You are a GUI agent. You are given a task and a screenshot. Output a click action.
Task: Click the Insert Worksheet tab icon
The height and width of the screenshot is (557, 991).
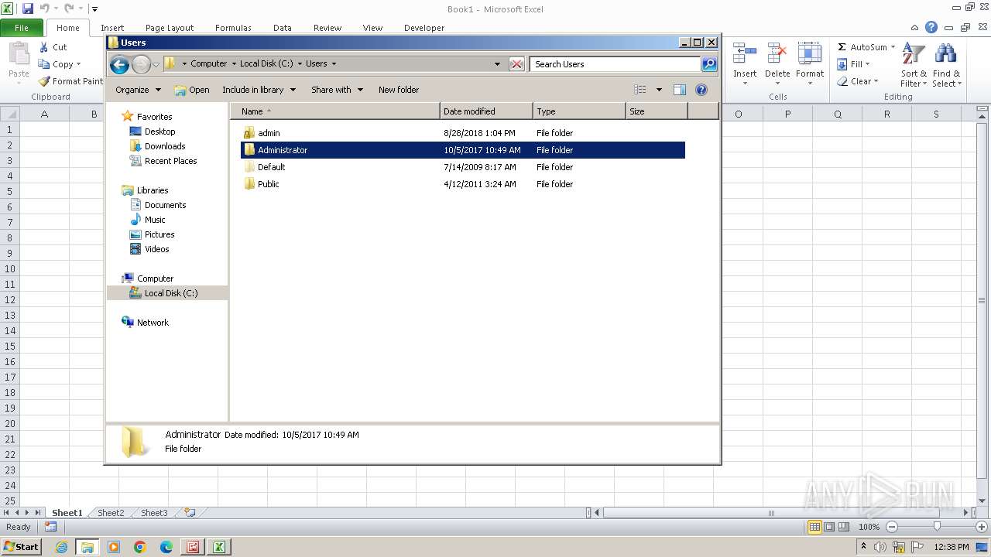point(189,512)
